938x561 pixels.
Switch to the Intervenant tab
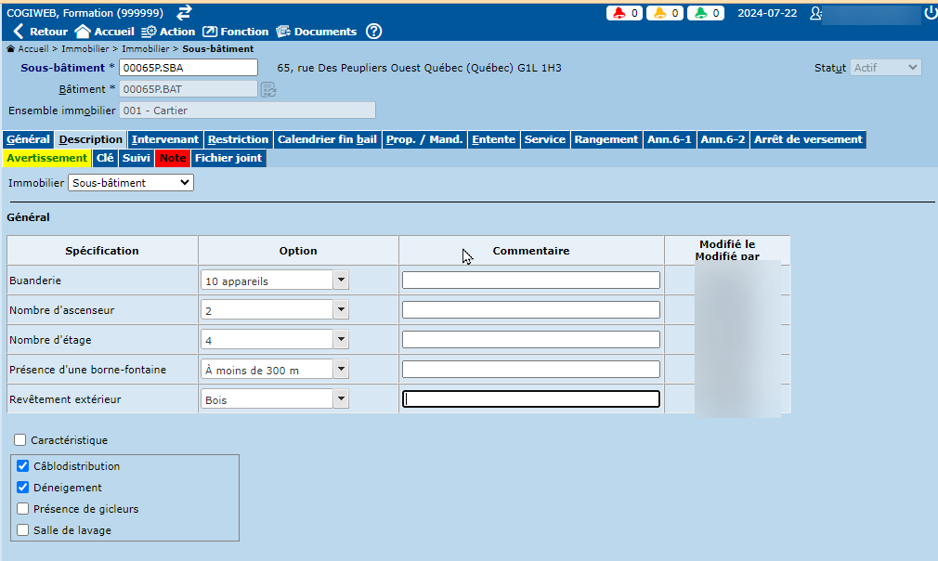(165, 139)
